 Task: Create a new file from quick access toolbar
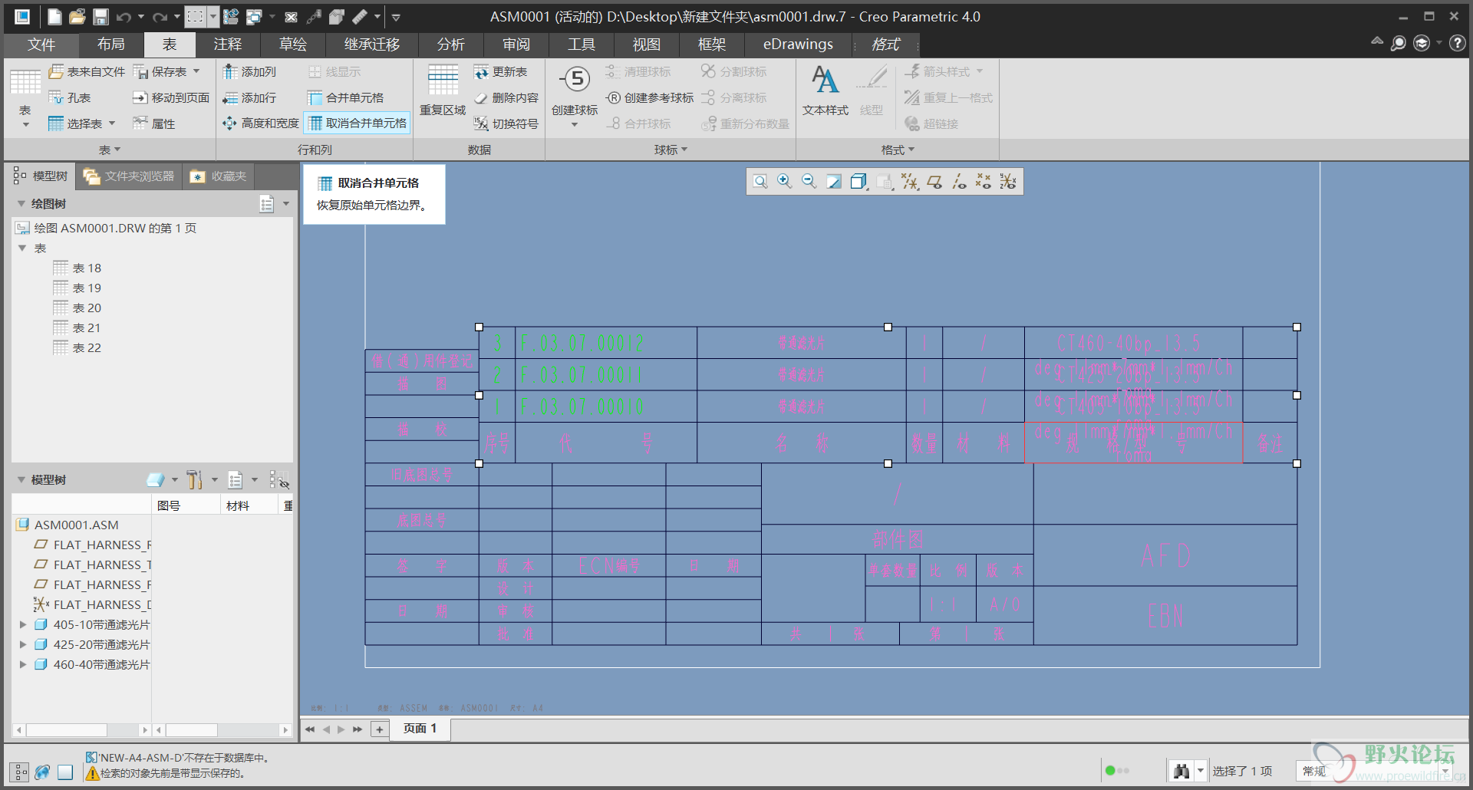tap(54, 16)
